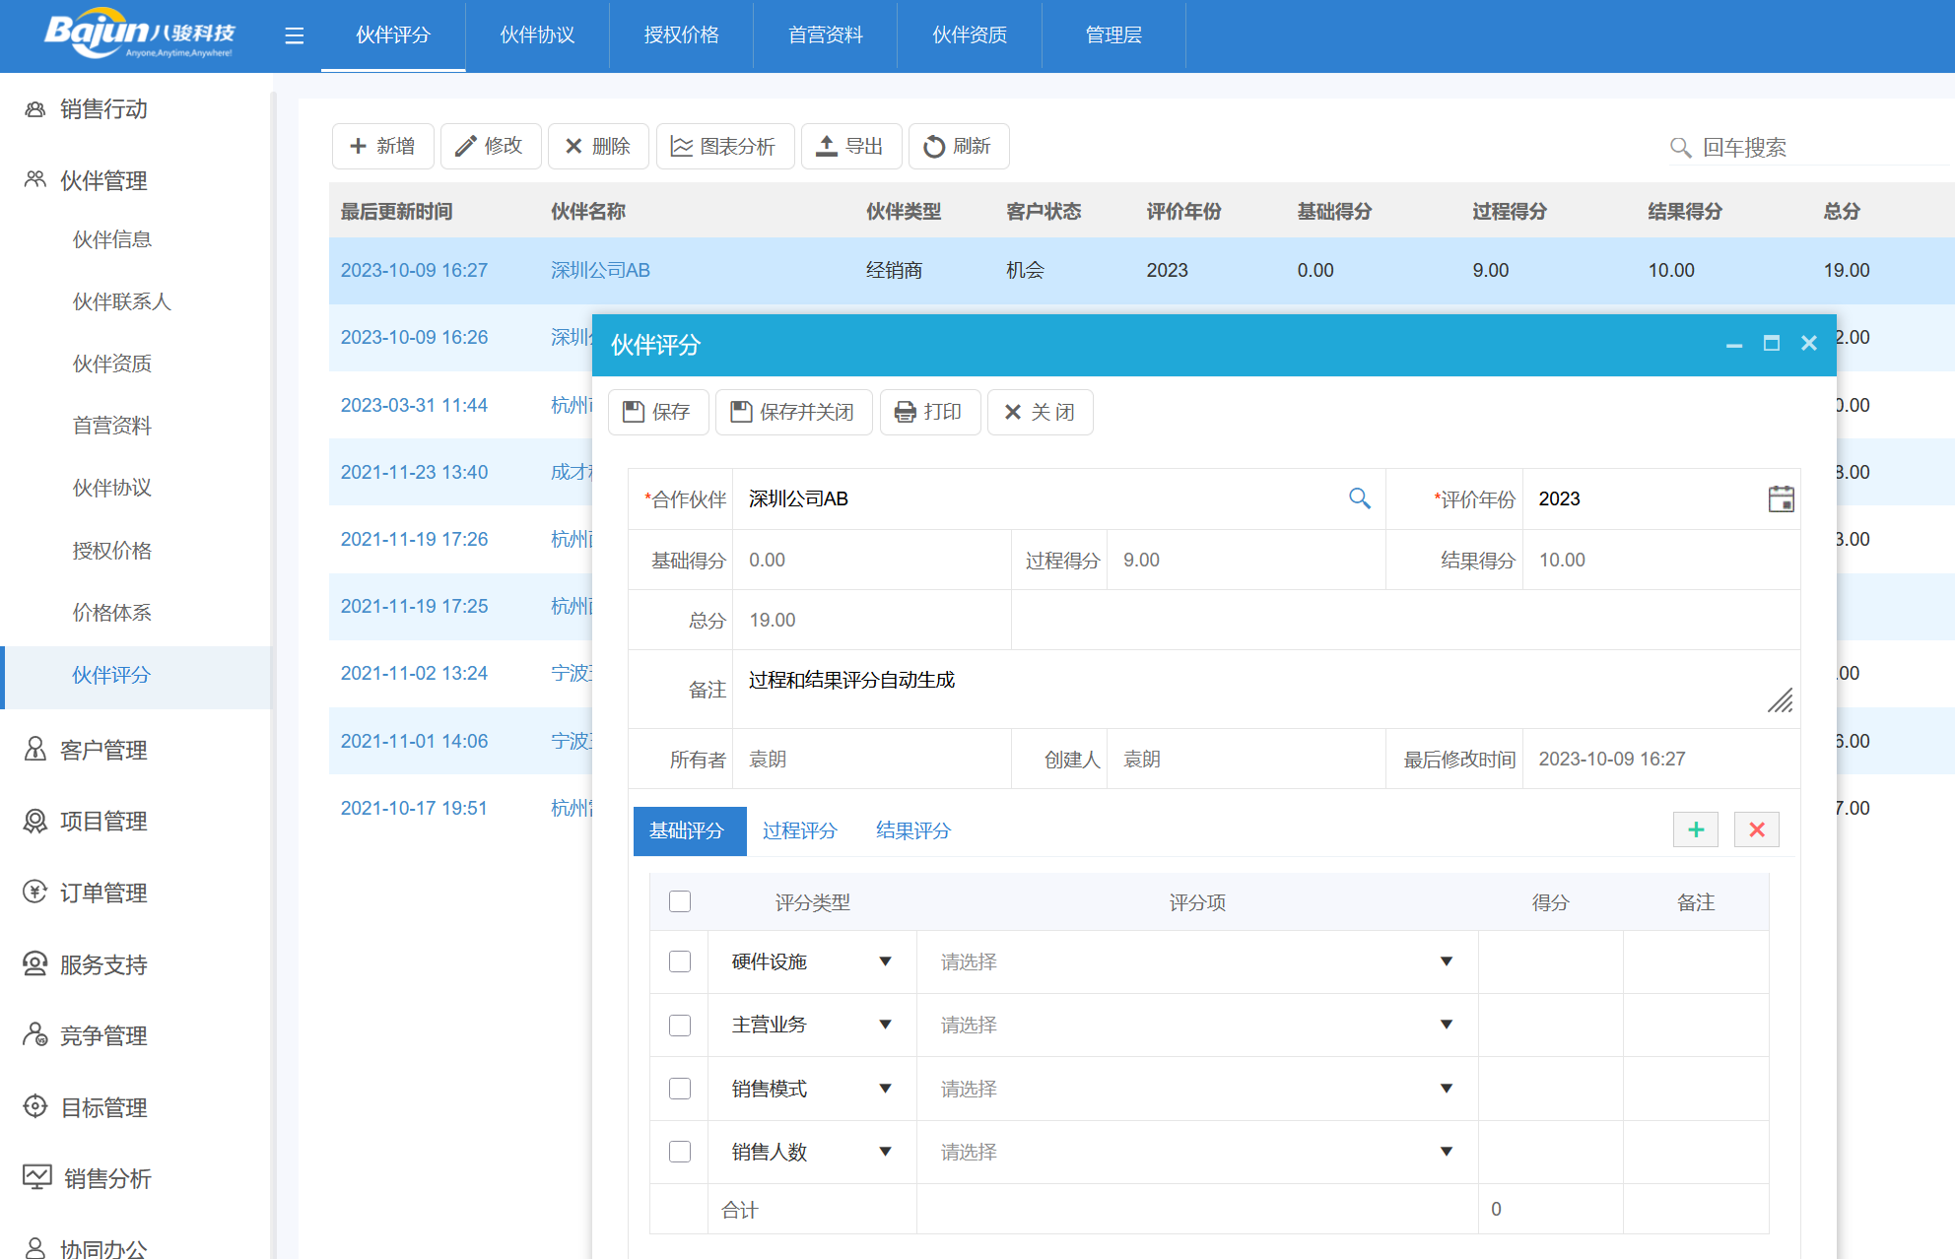Expand the 主营业务 scoring type dropdown
The width and height of the screenshot is (1955, 1259).
coord(885,1025)
